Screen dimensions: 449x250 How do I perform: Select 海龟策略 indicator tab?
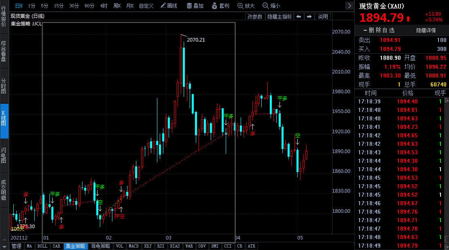point(100,246)
